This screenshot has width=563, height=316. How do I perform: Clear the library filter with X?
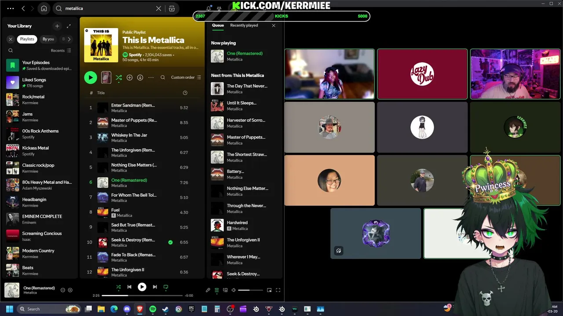click(11, 39)
